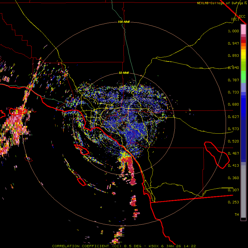The image size is (248, 248).
Task: Click the DCC product label
Action: (242, 17)
